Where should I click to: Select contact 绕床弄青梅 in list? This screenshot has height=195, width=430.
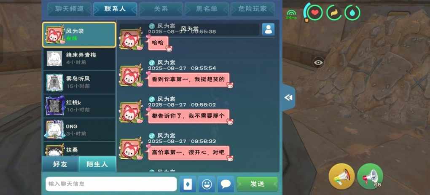pyautogui.click(x=79, y=59)
